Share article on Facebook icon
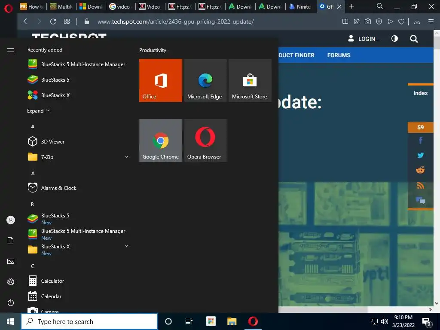The image size is (440, 330). click(x=420, y=140)
